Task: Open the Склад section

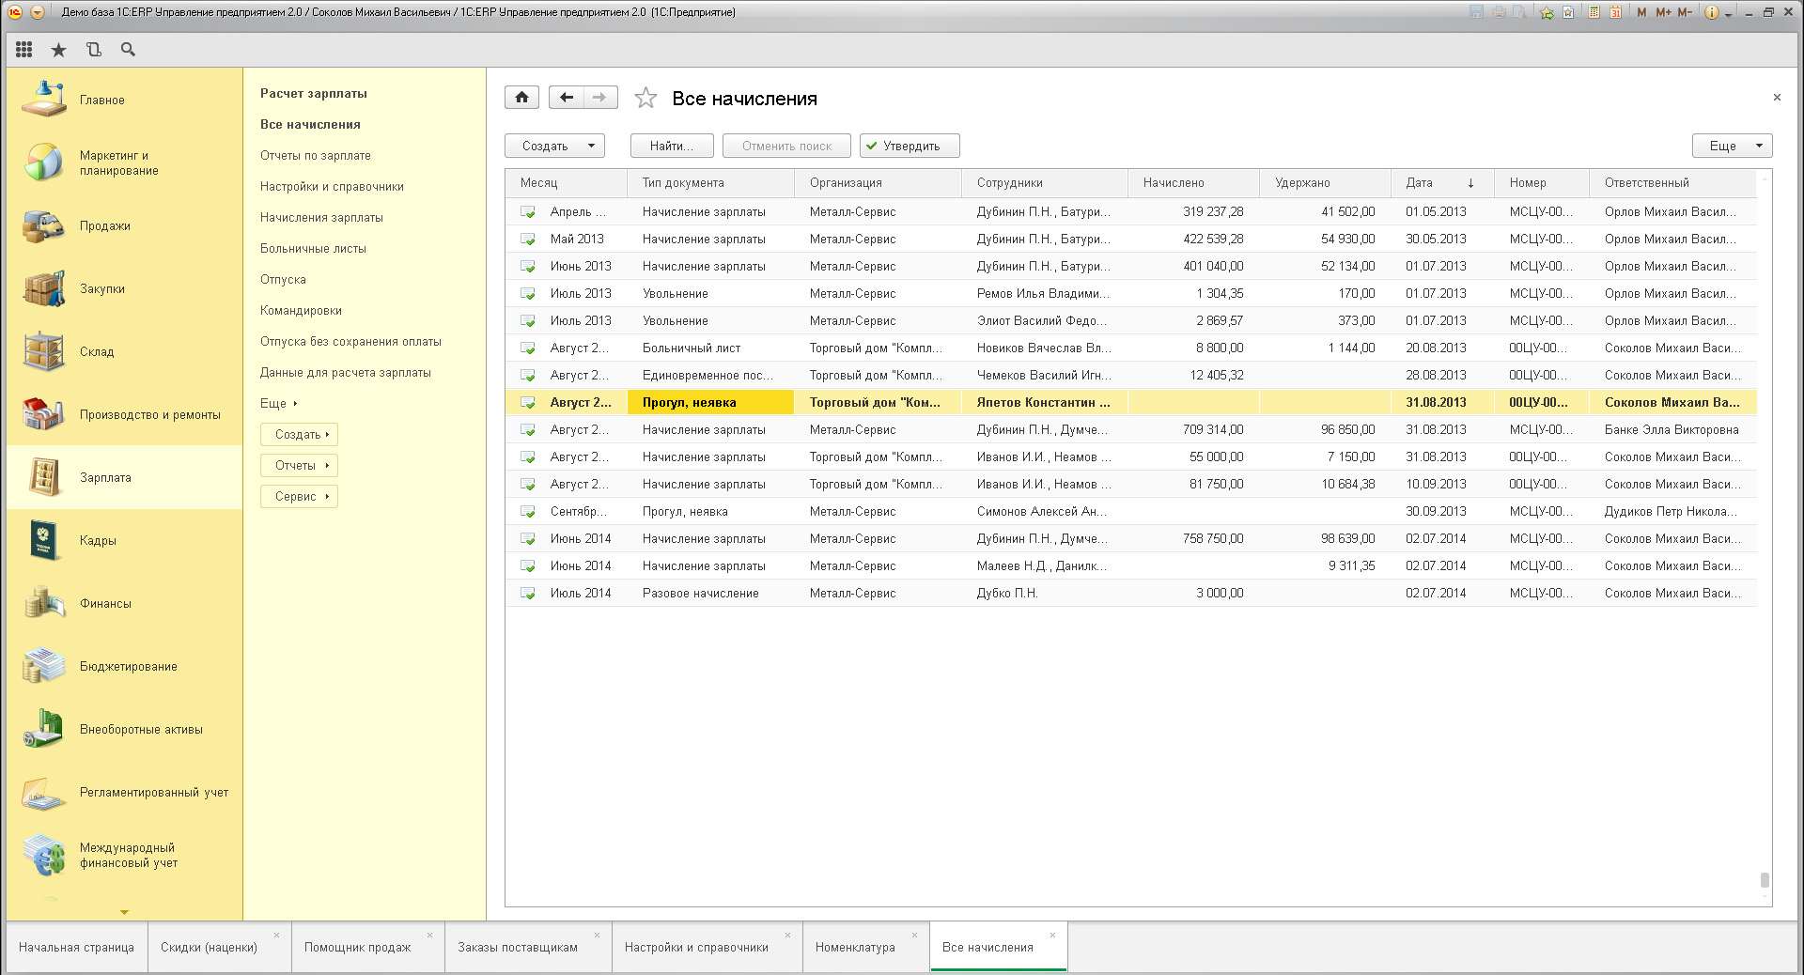Action: 124,351
